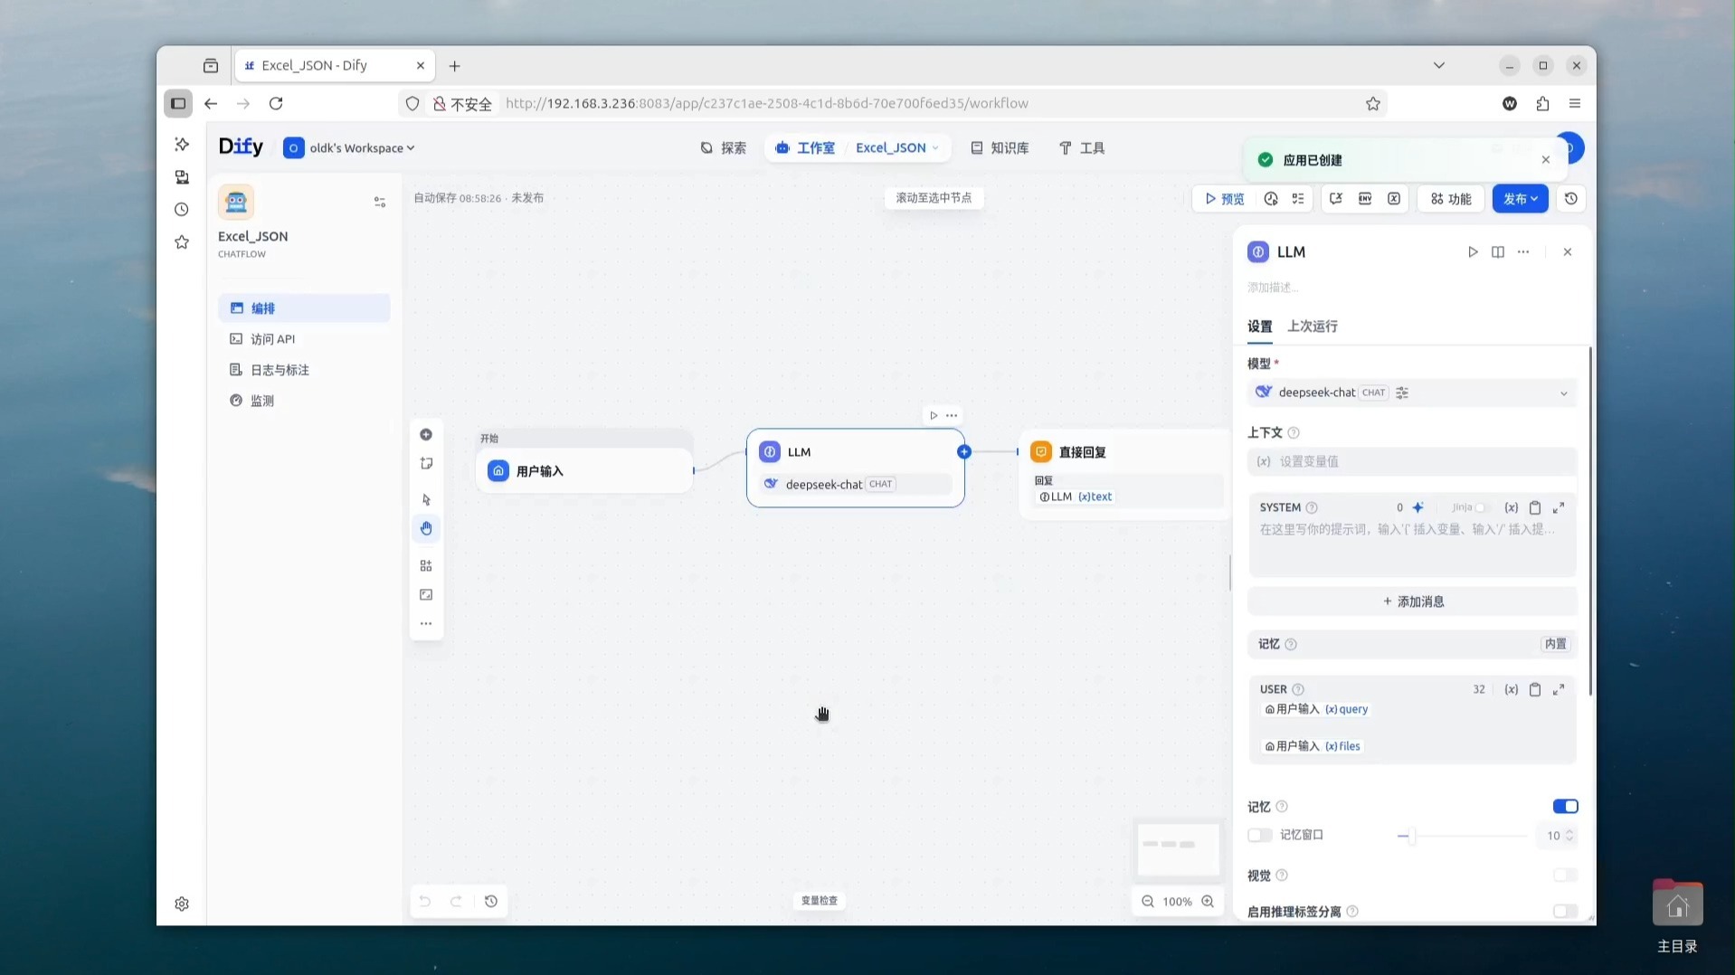Zoom out the canvas with minus magnifier
The height and width of the screenshot is (975, 1735).
click(1148, 902)
